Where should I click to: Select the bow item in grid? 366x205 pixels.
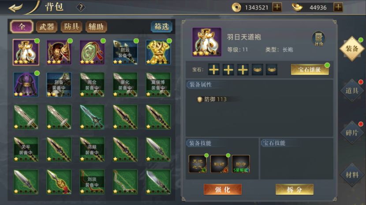(x=125, y=182)
